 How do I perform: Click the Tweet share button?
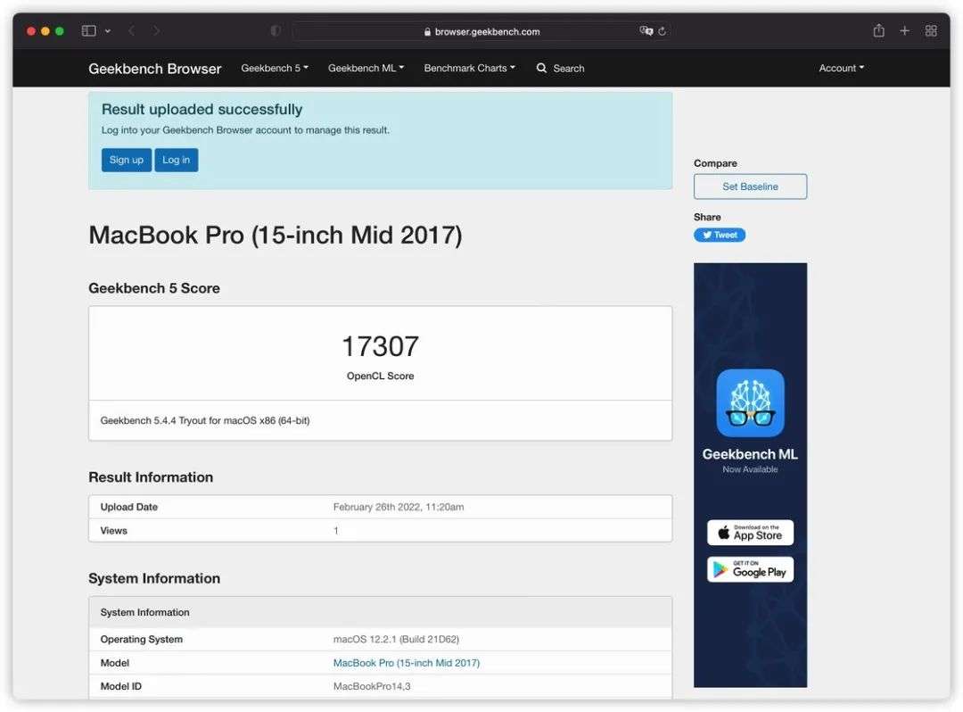pyautogui.click(x=720, y=236)
